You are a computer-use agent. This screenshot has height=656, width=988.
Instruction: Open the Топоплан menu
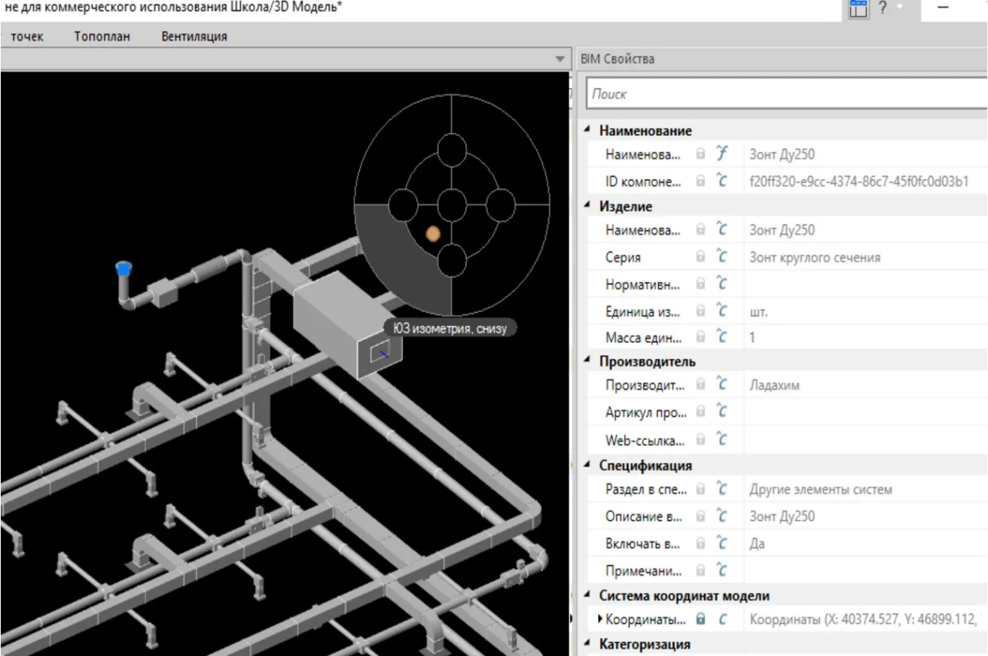tap(102, 36)
